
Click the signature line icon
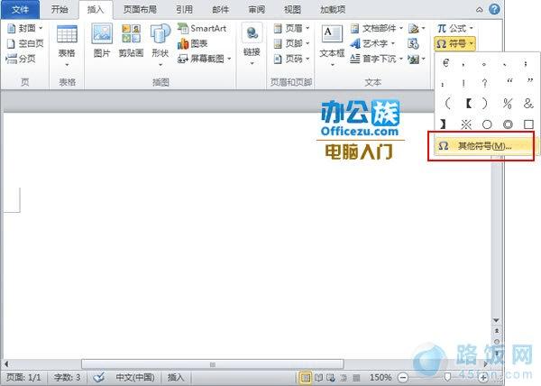(x=413, y=28)
